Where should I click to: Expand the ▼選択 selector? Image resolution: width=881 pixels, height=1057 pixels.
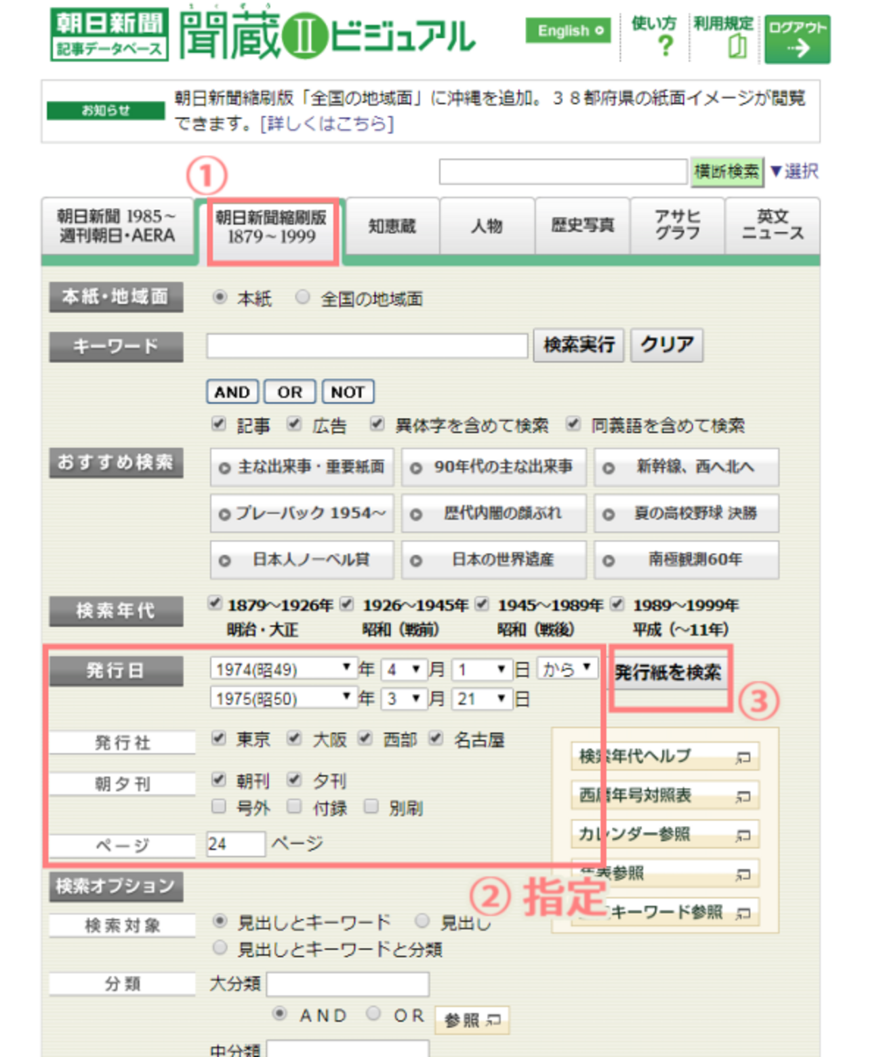794,171
